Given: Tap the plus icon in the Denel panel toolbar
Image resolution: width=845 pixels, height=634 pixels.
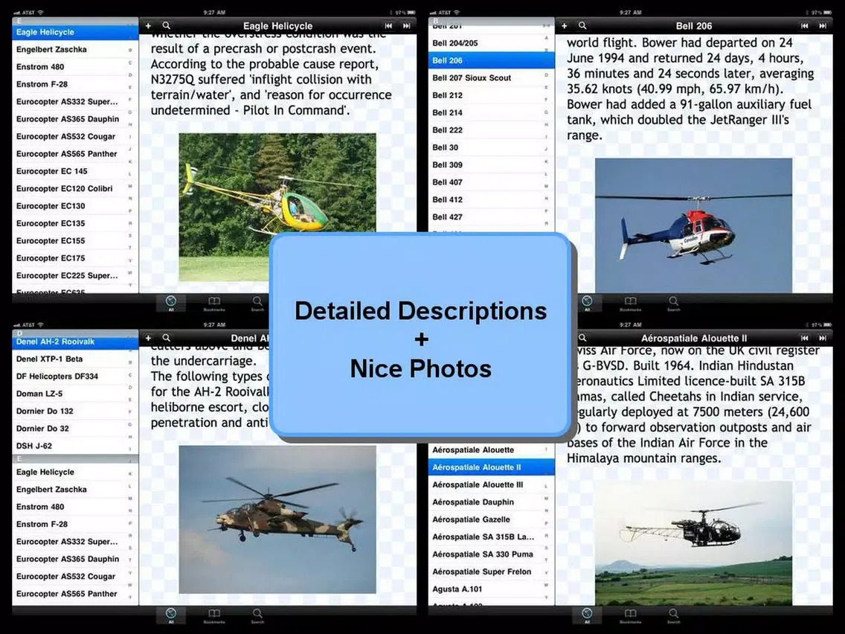Looking at the screenshot, I should tap(148, 338).
